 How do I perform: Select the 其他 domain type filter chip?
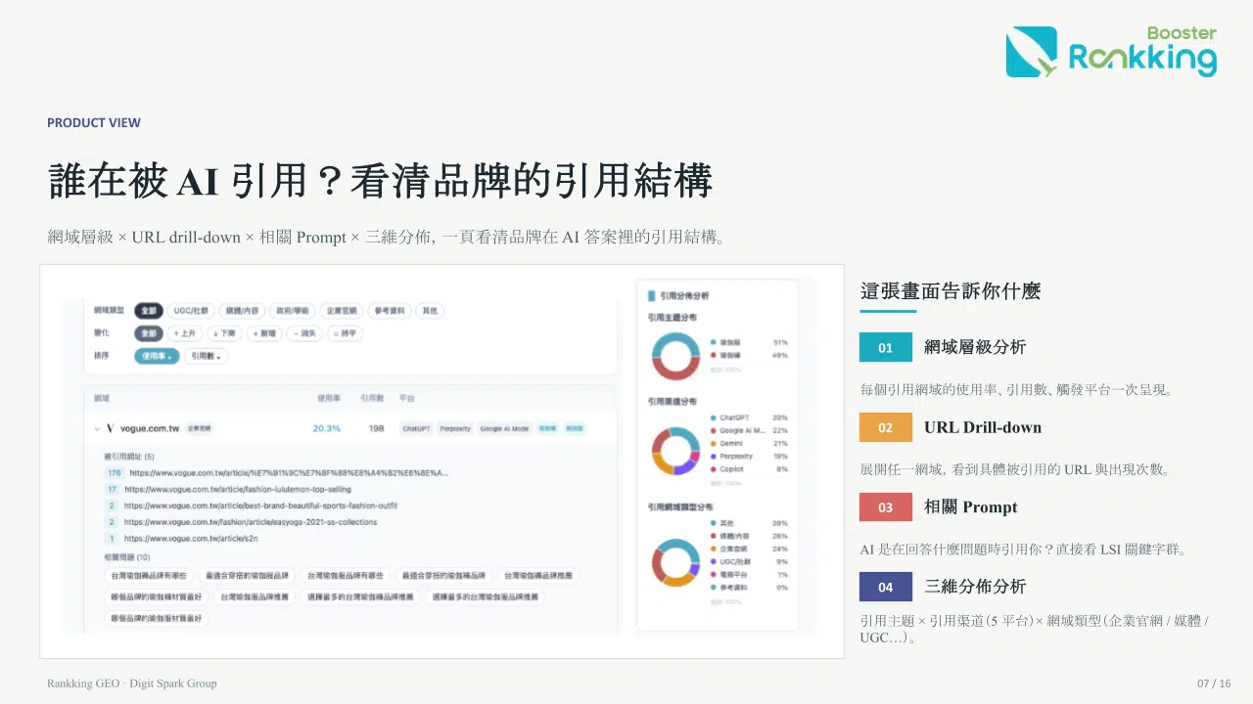coord(429,310)
